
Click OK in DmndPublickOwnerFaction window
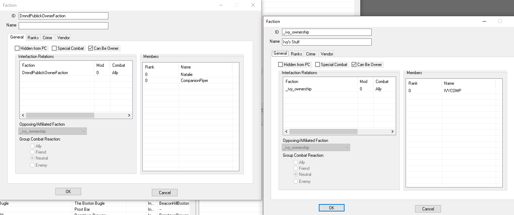[68, 191]
